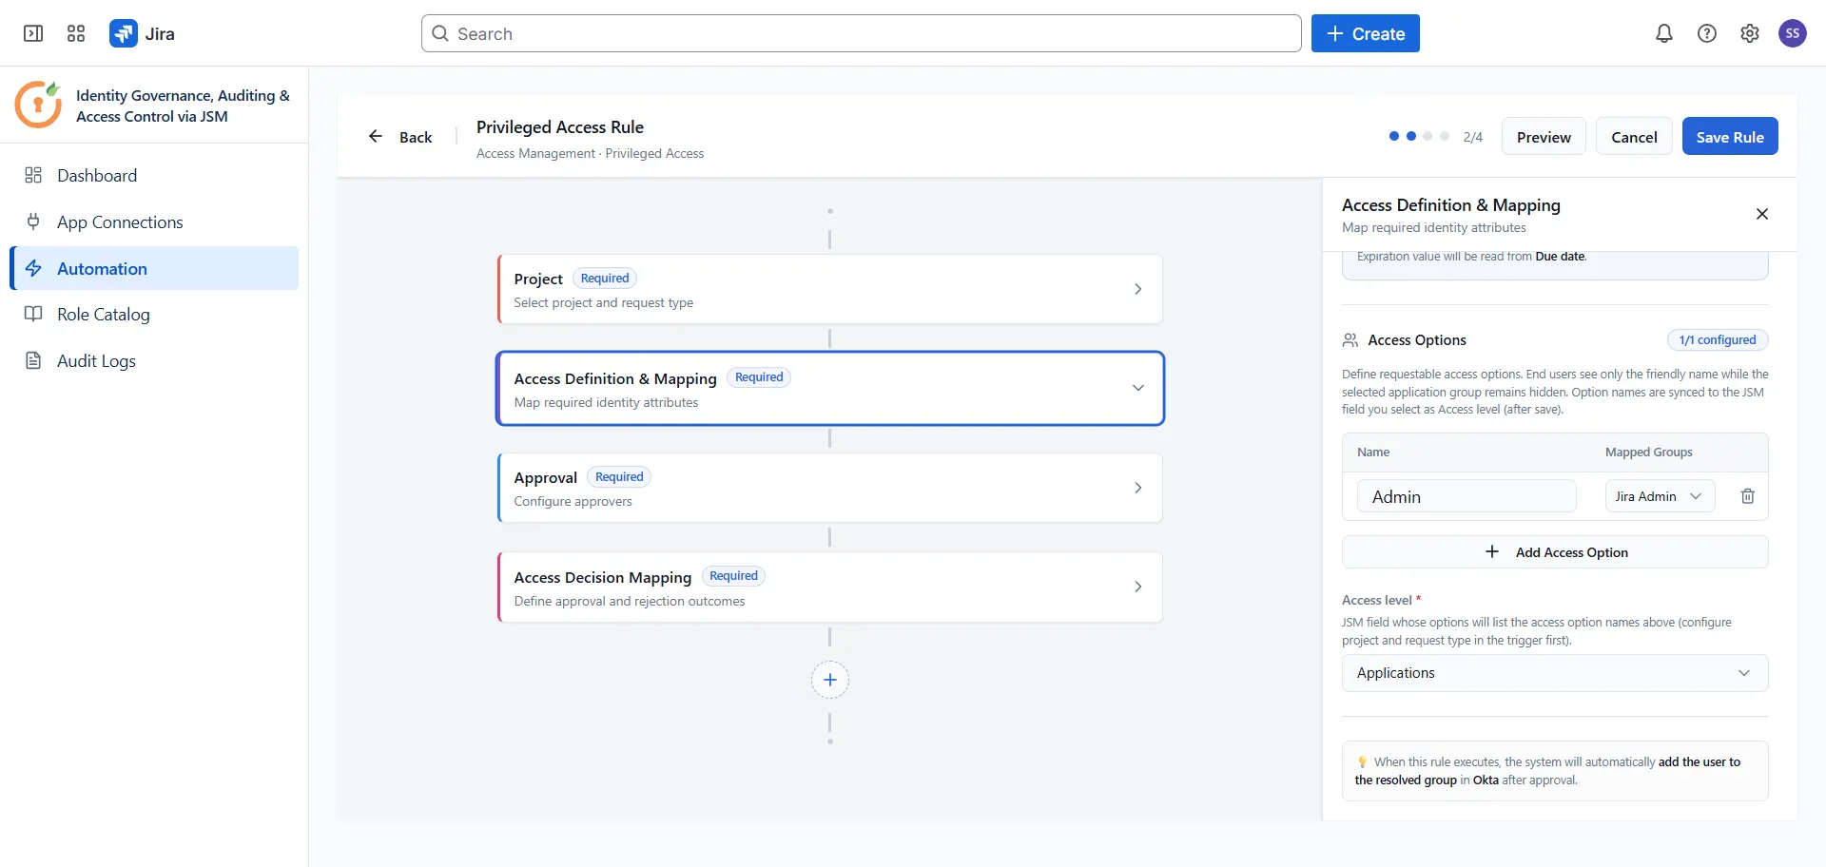The image size is (1826, 867).
Task: Click 'Select project and request type' text
Action: 604,303
